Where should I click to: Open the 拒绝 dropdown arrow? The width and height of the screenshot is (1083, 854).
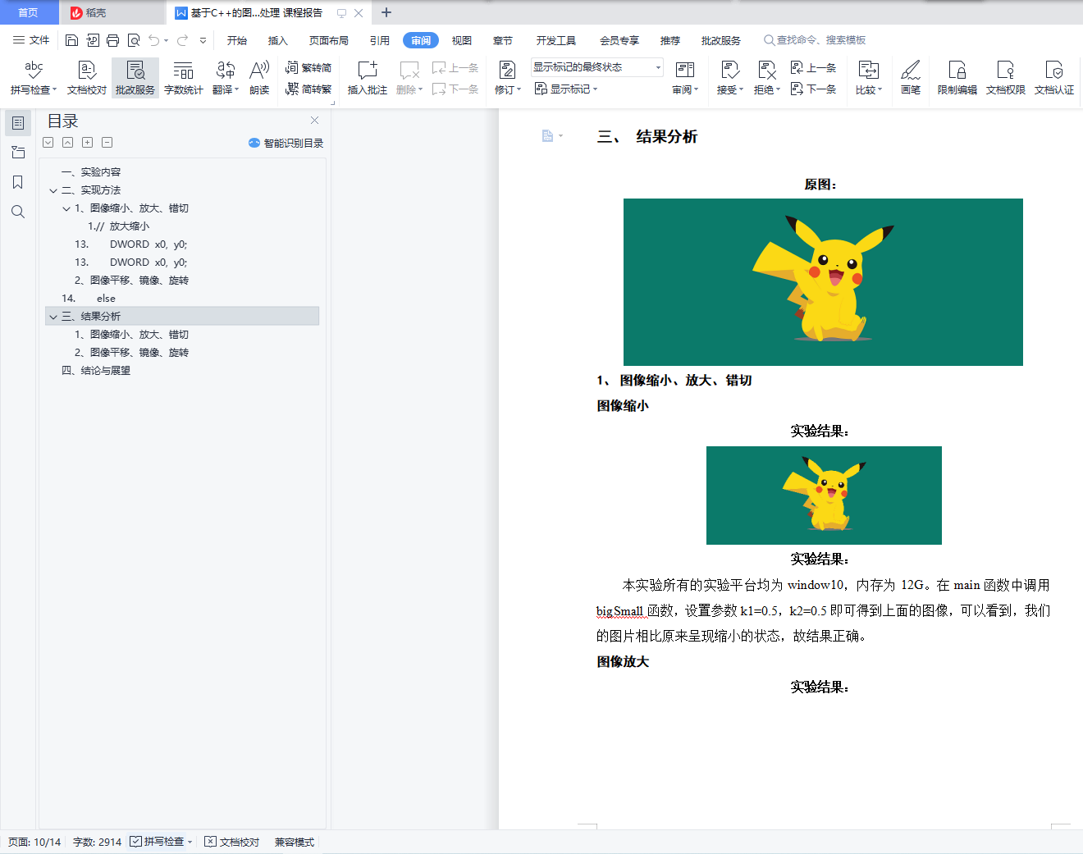point(778,90)
